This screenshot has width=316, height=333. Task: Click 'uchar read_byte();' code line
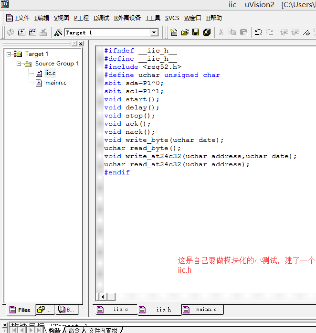click(142, 148)
